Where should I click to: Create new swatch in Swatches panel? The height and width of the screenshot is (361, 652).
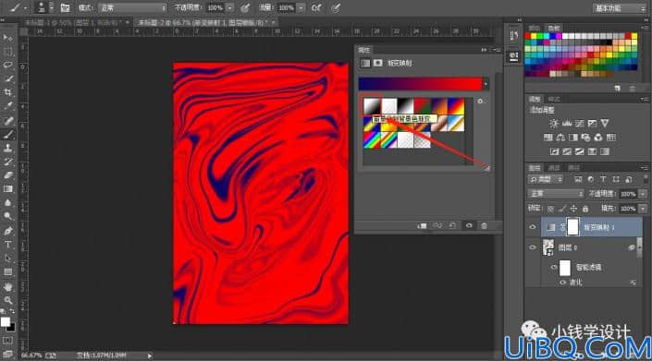(617, 88)
